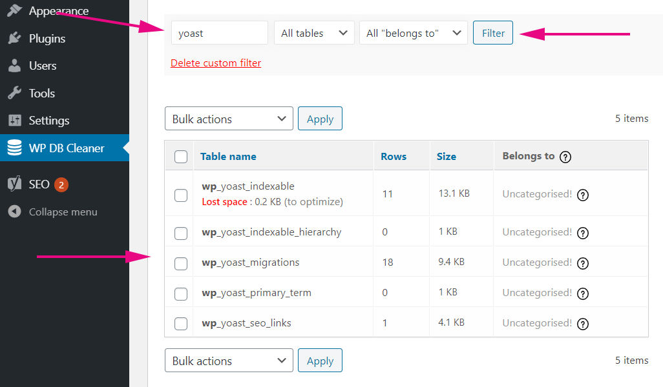
Task: Open the WP DB Cleaner menu item
Action: [64, 148]
